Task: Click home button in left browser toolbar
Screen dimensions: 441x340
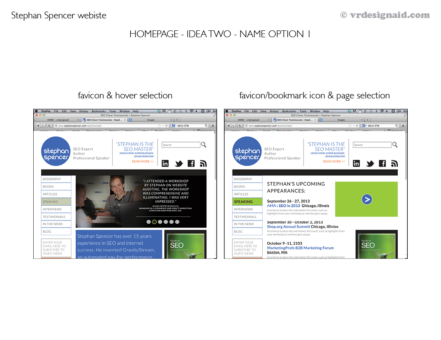Action: tap(213, 126)
